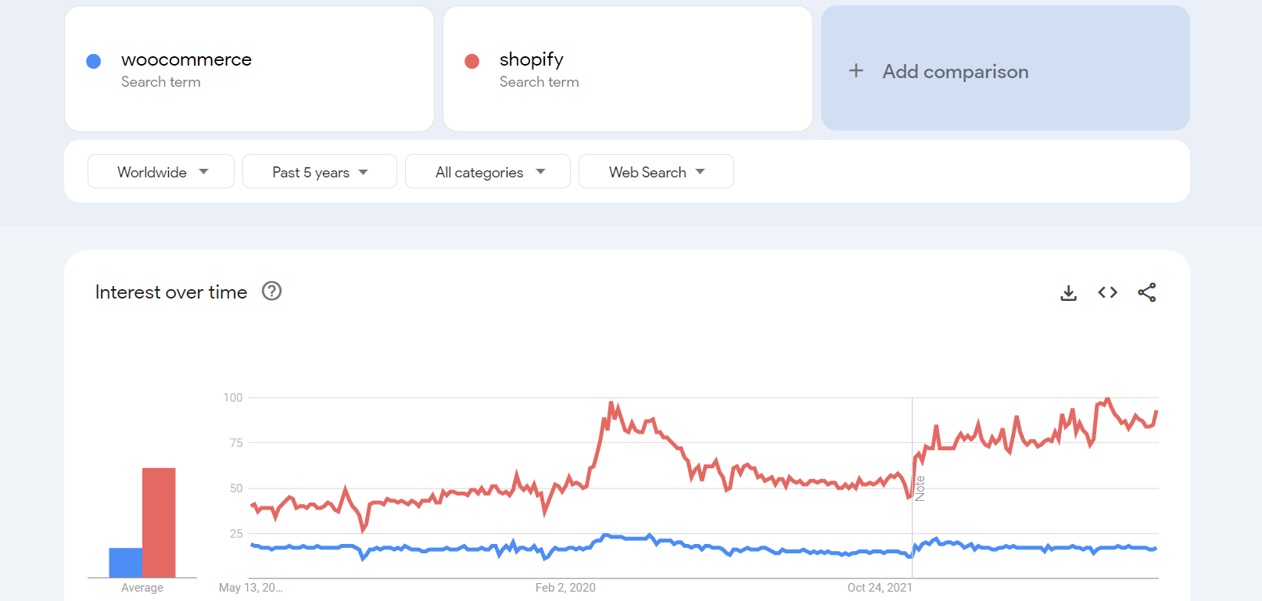Click the plus icon to add comparison
1262x601 pixels.
pyautogui.click(x=856, y=71)
